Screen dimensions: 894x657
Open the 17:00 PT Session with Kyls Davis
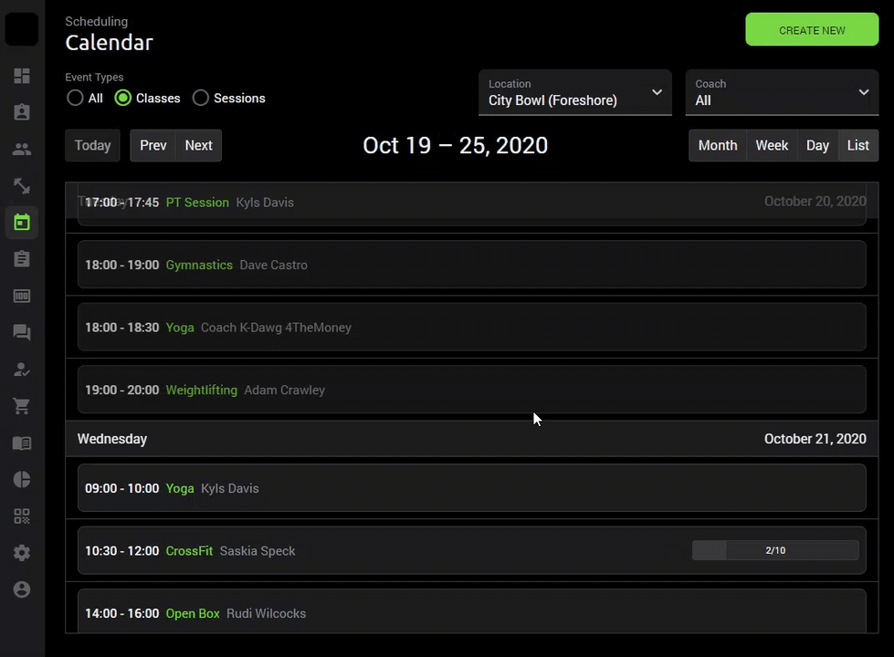click(471, 203)
